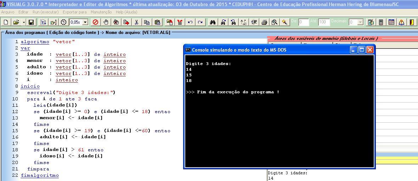Expand the recent files arrow beside Open
This screenshot has width=418, height=181.
[24, 22]
